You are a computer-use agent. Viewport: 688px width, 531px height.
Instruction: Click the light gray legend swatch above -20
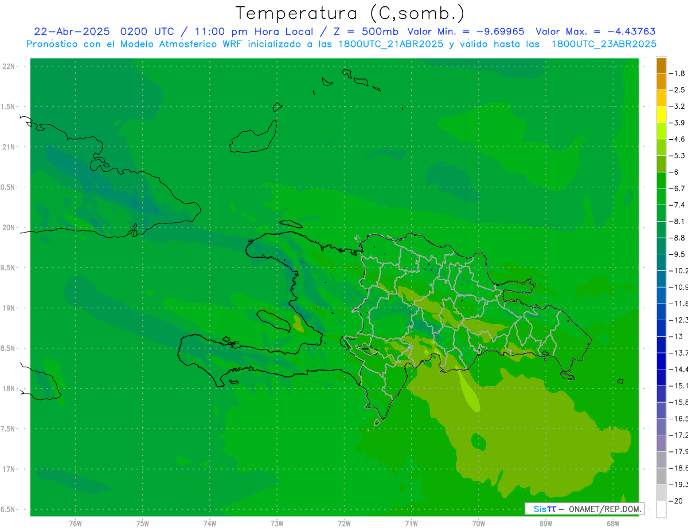click(661, 493)
